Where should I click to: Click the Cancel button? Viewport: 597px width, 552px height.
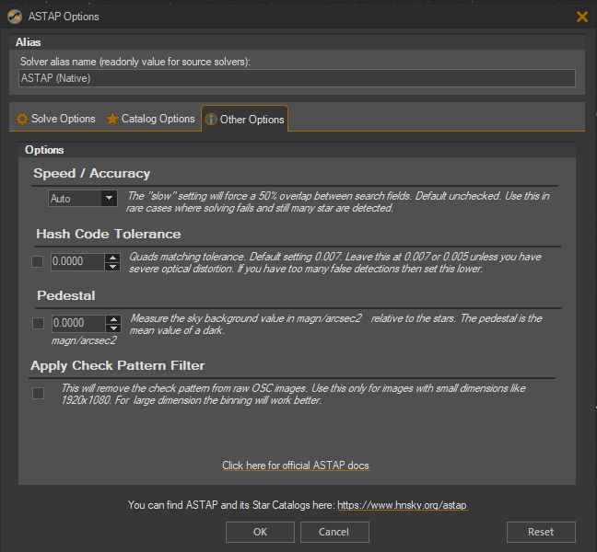334,532
